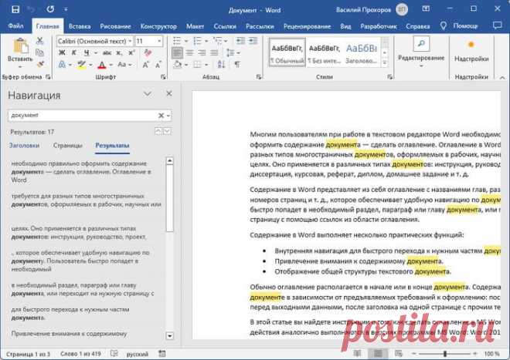Click the results list scrollbar down arrow
The width and height of the screenshot is (510, 360).
tap(170, 335)
